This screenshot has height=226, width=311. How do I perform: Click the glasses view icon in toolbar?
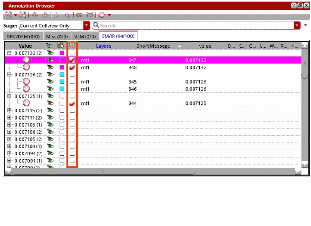pos(79,15)
